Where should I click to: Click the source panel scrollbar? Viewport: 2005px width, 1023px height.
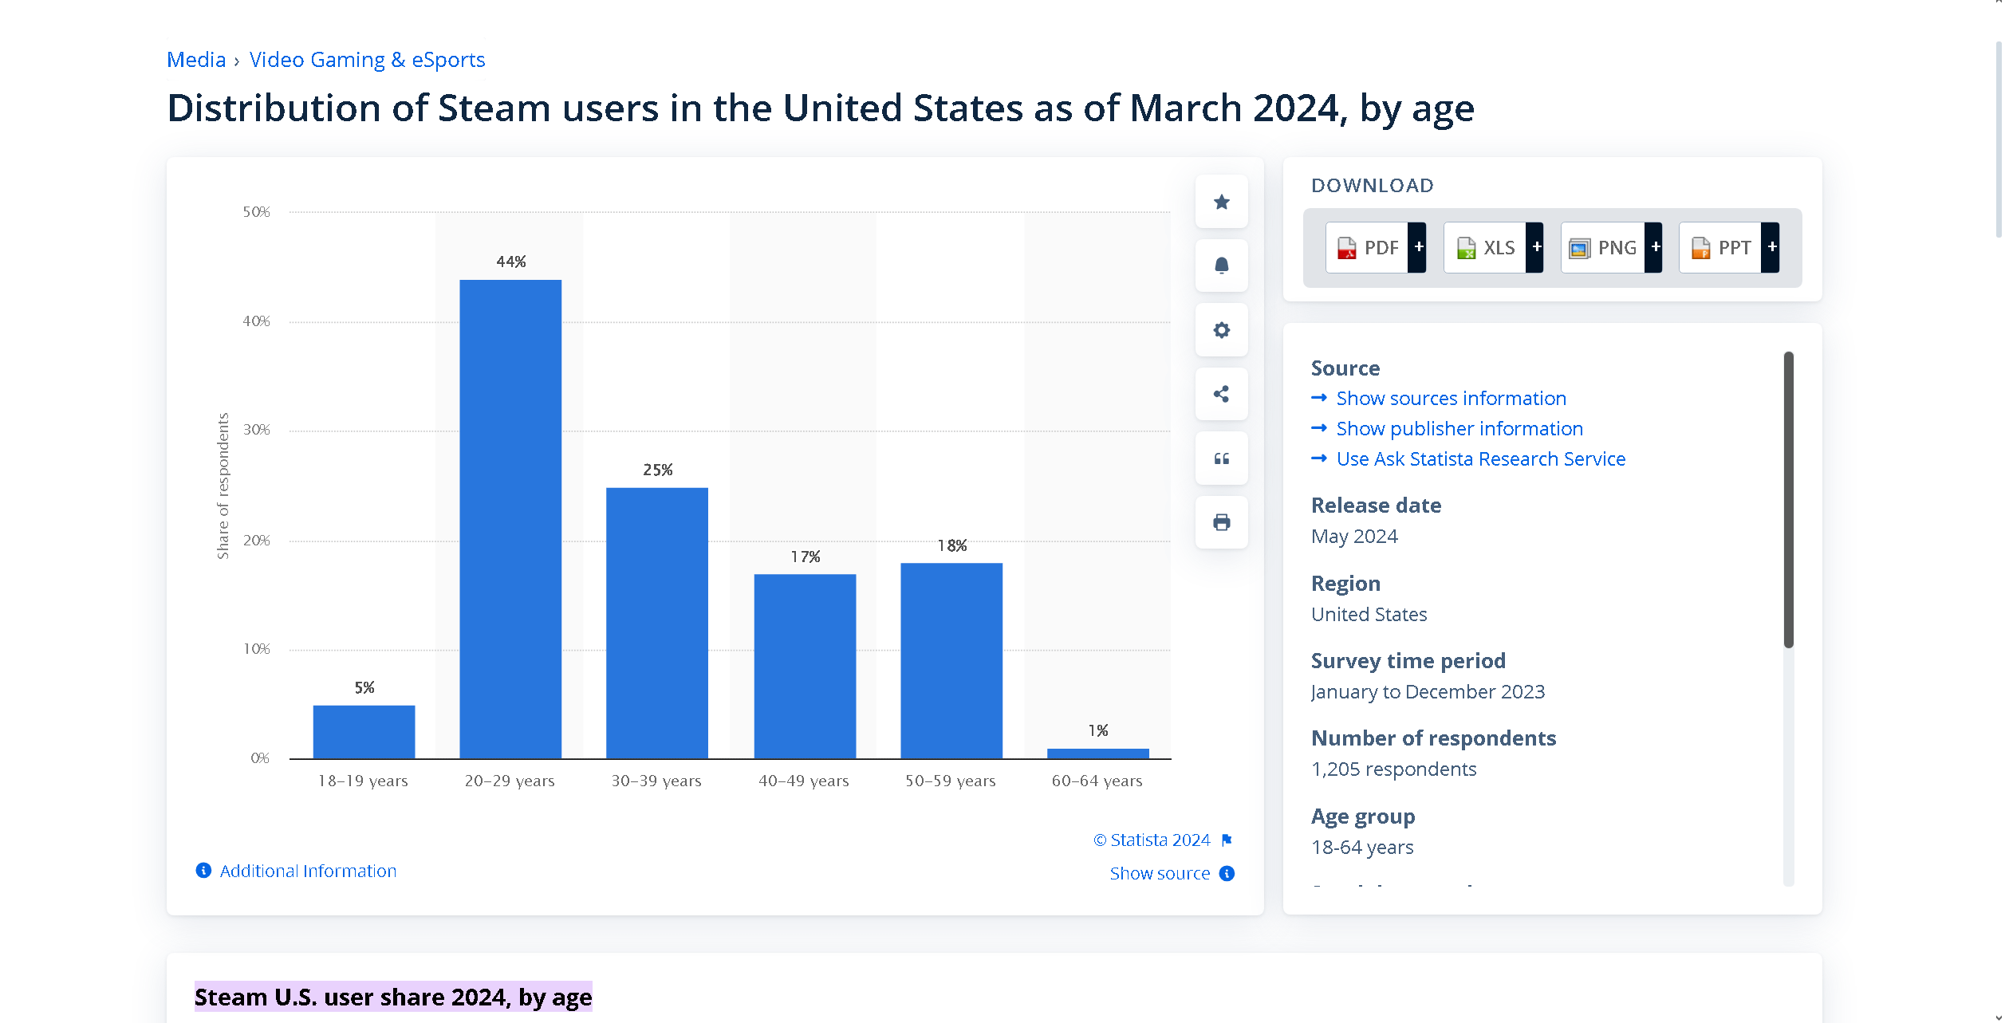(x=1788, y=499)
